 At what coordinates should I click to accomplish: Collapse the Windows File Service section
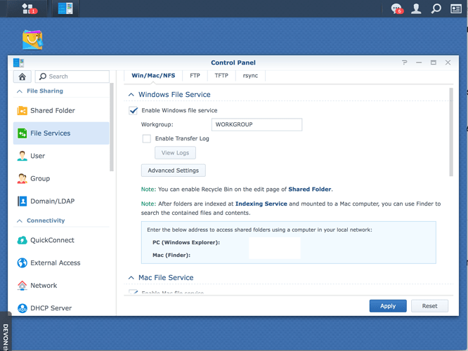131,95
